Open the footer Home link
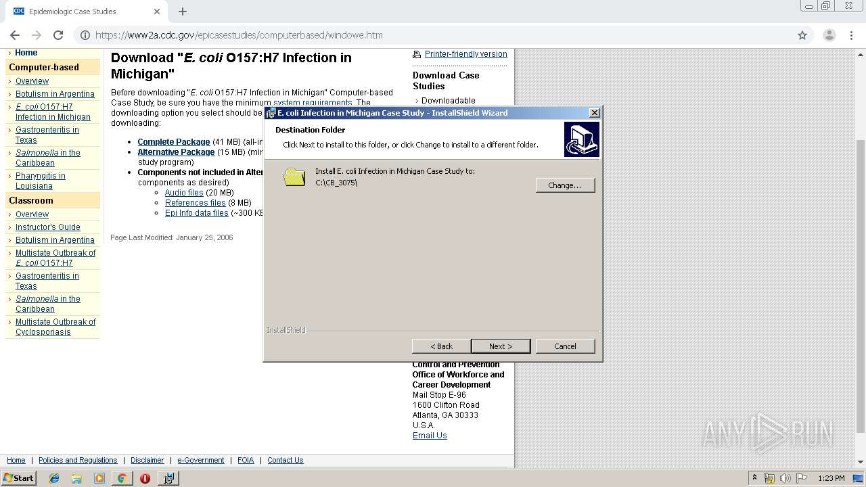This screenshot has width=866, height=487. tap(16, 460)
